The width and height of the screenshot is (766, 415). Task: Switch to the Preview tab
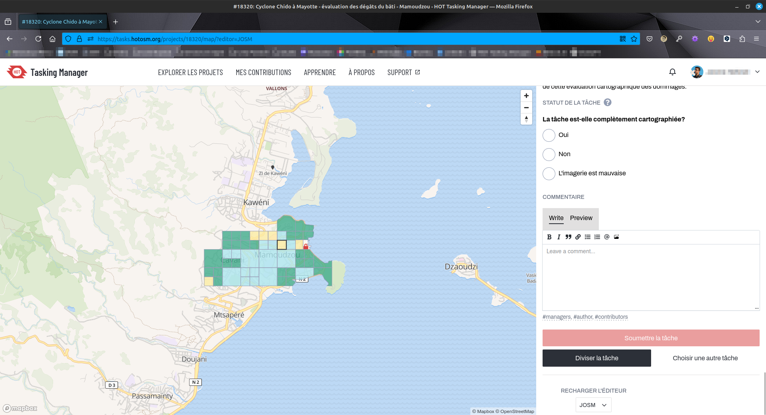click(x=581, y=218)
